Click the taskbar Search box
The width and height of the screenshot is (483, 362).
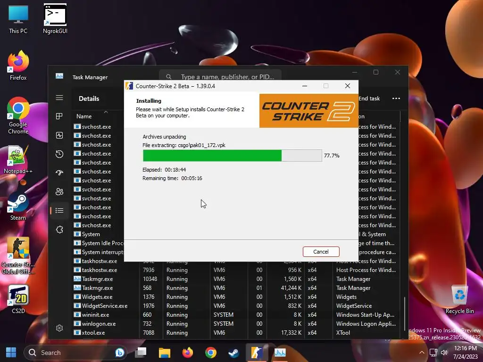click(x=76, y=353)
